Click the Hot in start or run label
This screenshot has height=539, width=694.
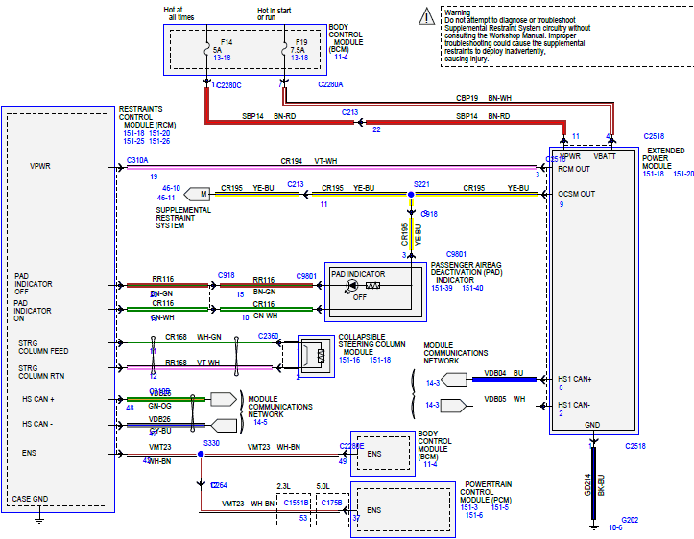(x=274, y=13)
